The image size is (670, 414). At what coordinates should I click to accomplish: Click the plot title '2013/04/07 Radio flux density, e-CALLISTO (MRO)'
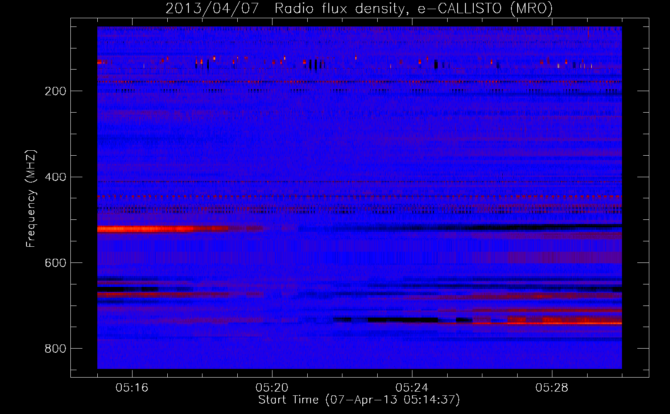359,8
